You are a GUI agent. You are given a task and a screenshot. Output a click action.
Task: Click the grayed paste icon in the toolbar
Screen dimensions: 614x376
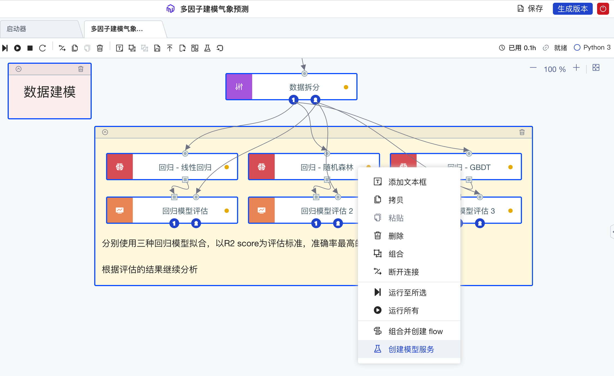(87, 48)
